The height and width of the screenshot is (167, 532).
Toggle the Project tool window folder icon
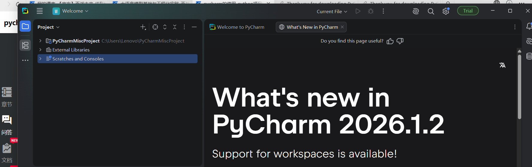click(25, 26)
